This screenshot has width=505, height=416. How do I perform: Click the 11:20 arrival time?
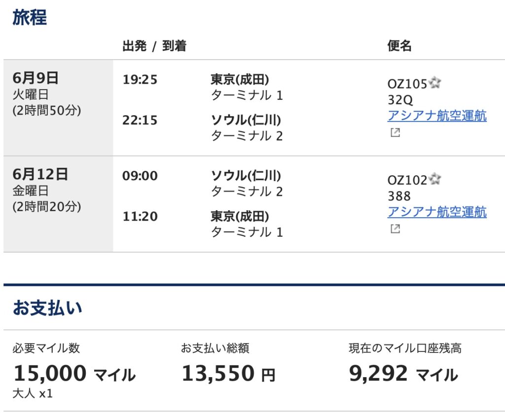click(140, 216)
